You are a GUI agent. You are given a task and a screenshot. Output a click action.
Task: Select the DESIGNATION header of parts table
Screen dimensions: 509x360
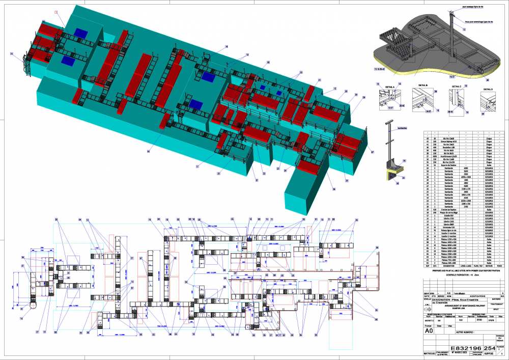tap(448, 266)
